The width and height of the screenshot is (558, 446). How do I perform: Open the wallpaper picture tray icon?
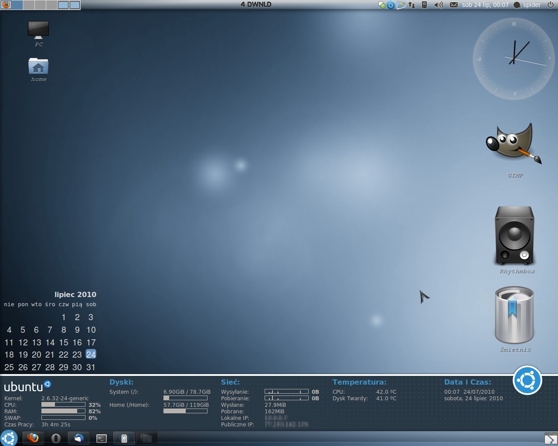(x=401, y=5)
